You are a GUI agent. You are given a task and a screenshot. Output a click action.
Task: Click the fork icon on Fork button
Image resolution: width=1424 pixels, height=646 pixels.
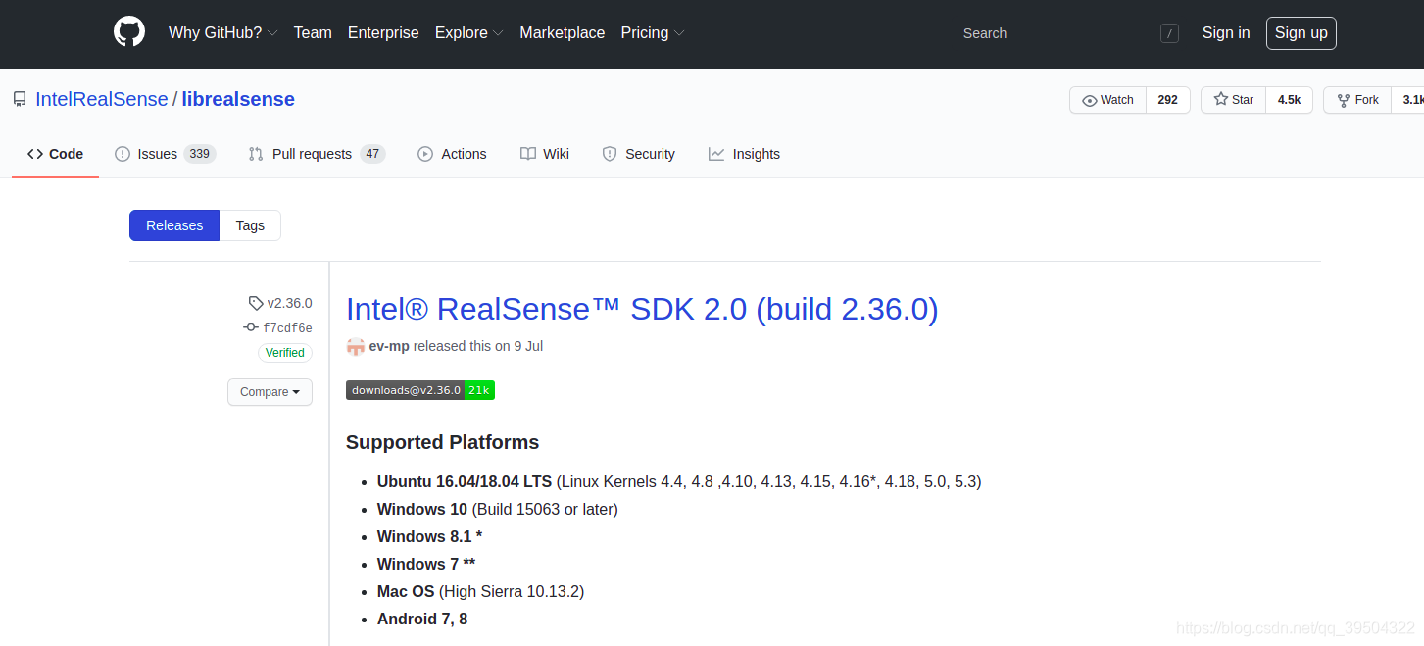pyautogui.click(x=1342, y=99)
